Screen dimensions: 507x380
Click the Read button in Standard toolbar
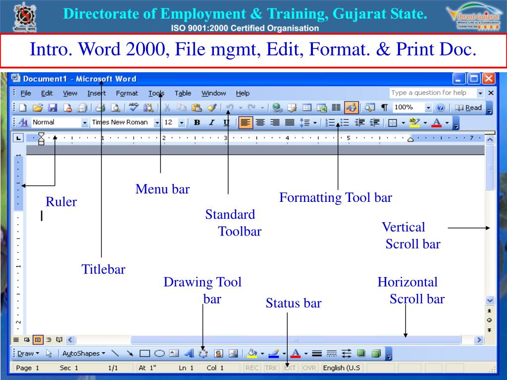(x=468, y=108)
